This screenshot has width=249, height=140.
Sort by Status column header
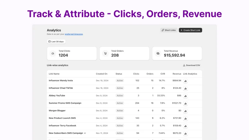119,74
